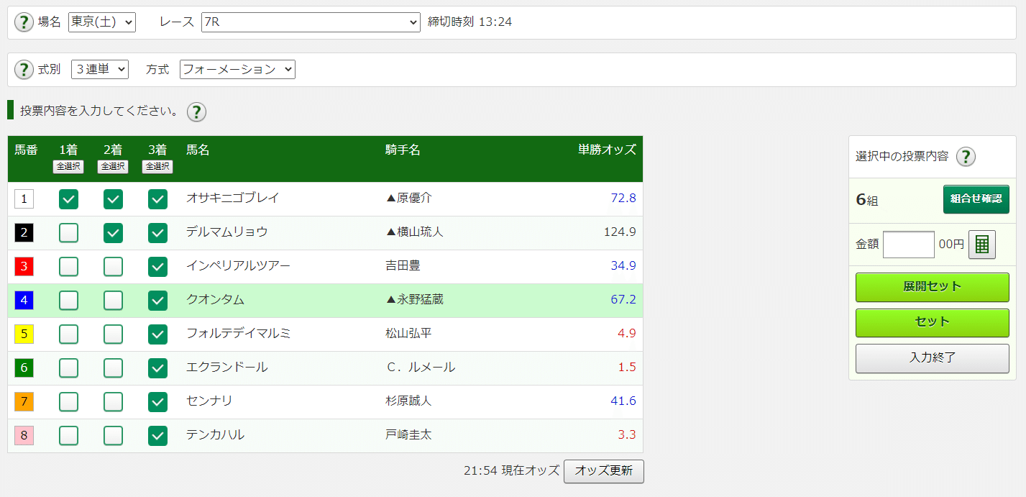Open the レース dropdown showing 7R
The height and width of the screenshot is (497, 1026).
[311, 22]
